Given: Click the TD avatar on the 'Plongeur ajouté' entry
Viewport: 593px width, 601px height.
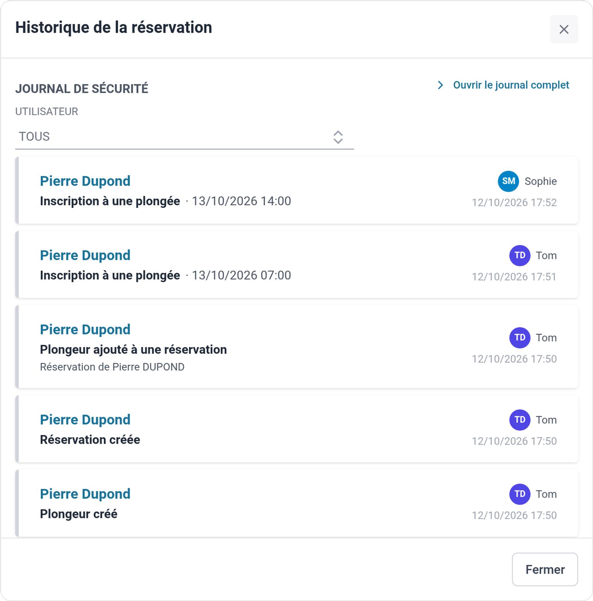Looking at the screenshot, I should [520, 337].
